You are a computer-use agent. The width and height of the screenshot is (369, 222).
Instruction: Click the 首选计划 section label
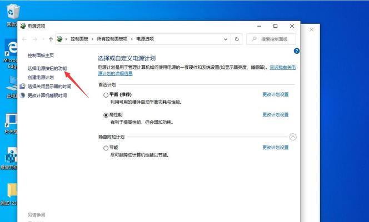click(107, 85)
